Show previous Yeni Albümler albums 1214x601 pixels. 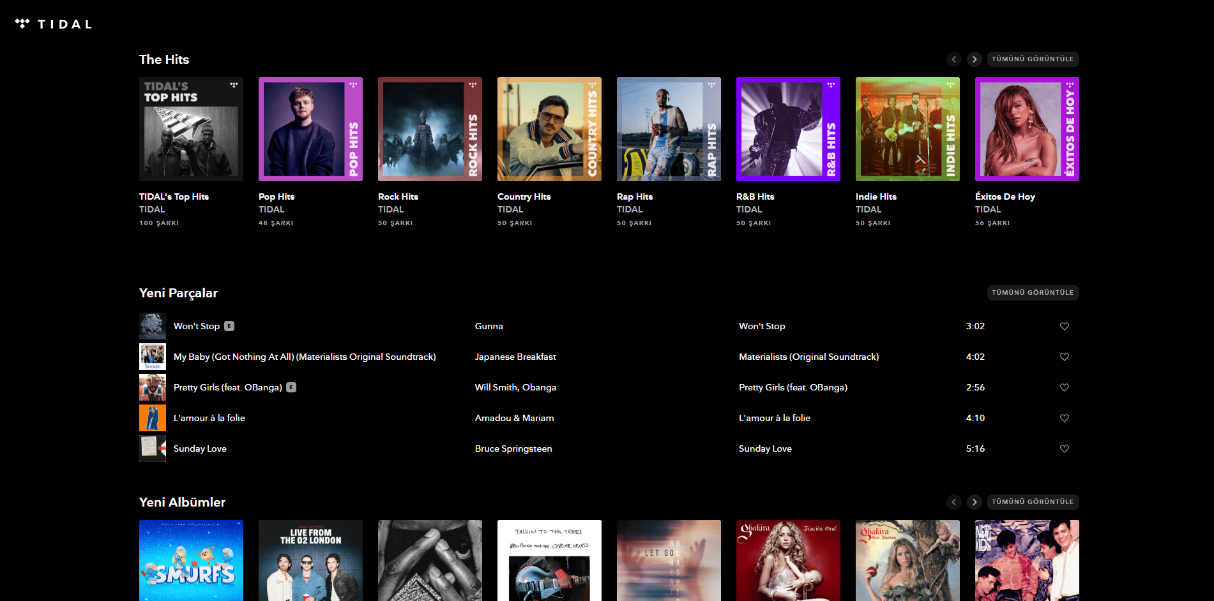tap(954, 502)
